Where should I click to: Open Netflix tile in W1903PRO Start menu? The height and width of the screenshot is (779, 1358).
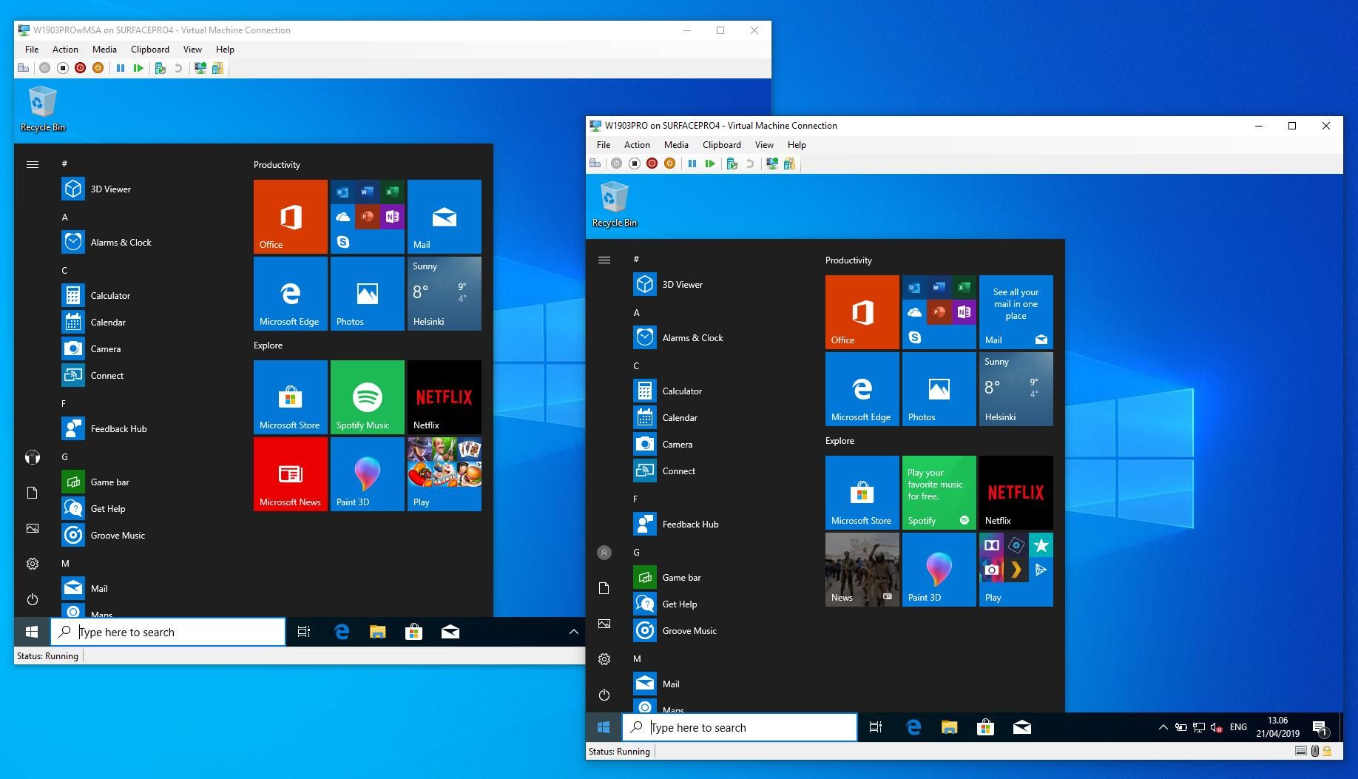[1016, 493]
